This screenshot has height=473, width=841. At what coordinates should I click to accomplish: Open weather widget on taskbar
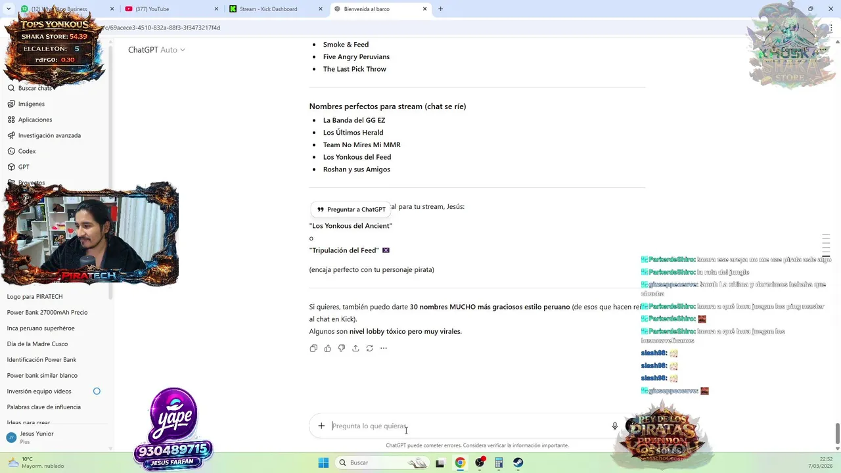[x=36, y=462]
